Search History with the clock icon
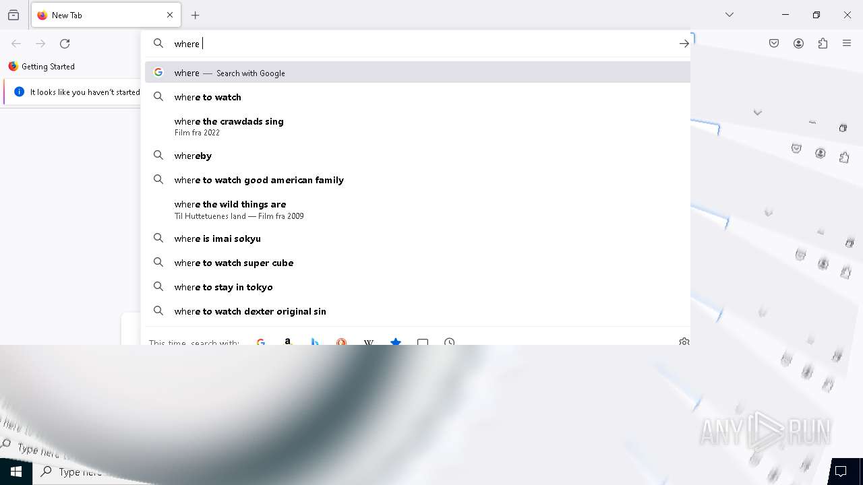The image size is (863, 485). click(x=450, y=342)
